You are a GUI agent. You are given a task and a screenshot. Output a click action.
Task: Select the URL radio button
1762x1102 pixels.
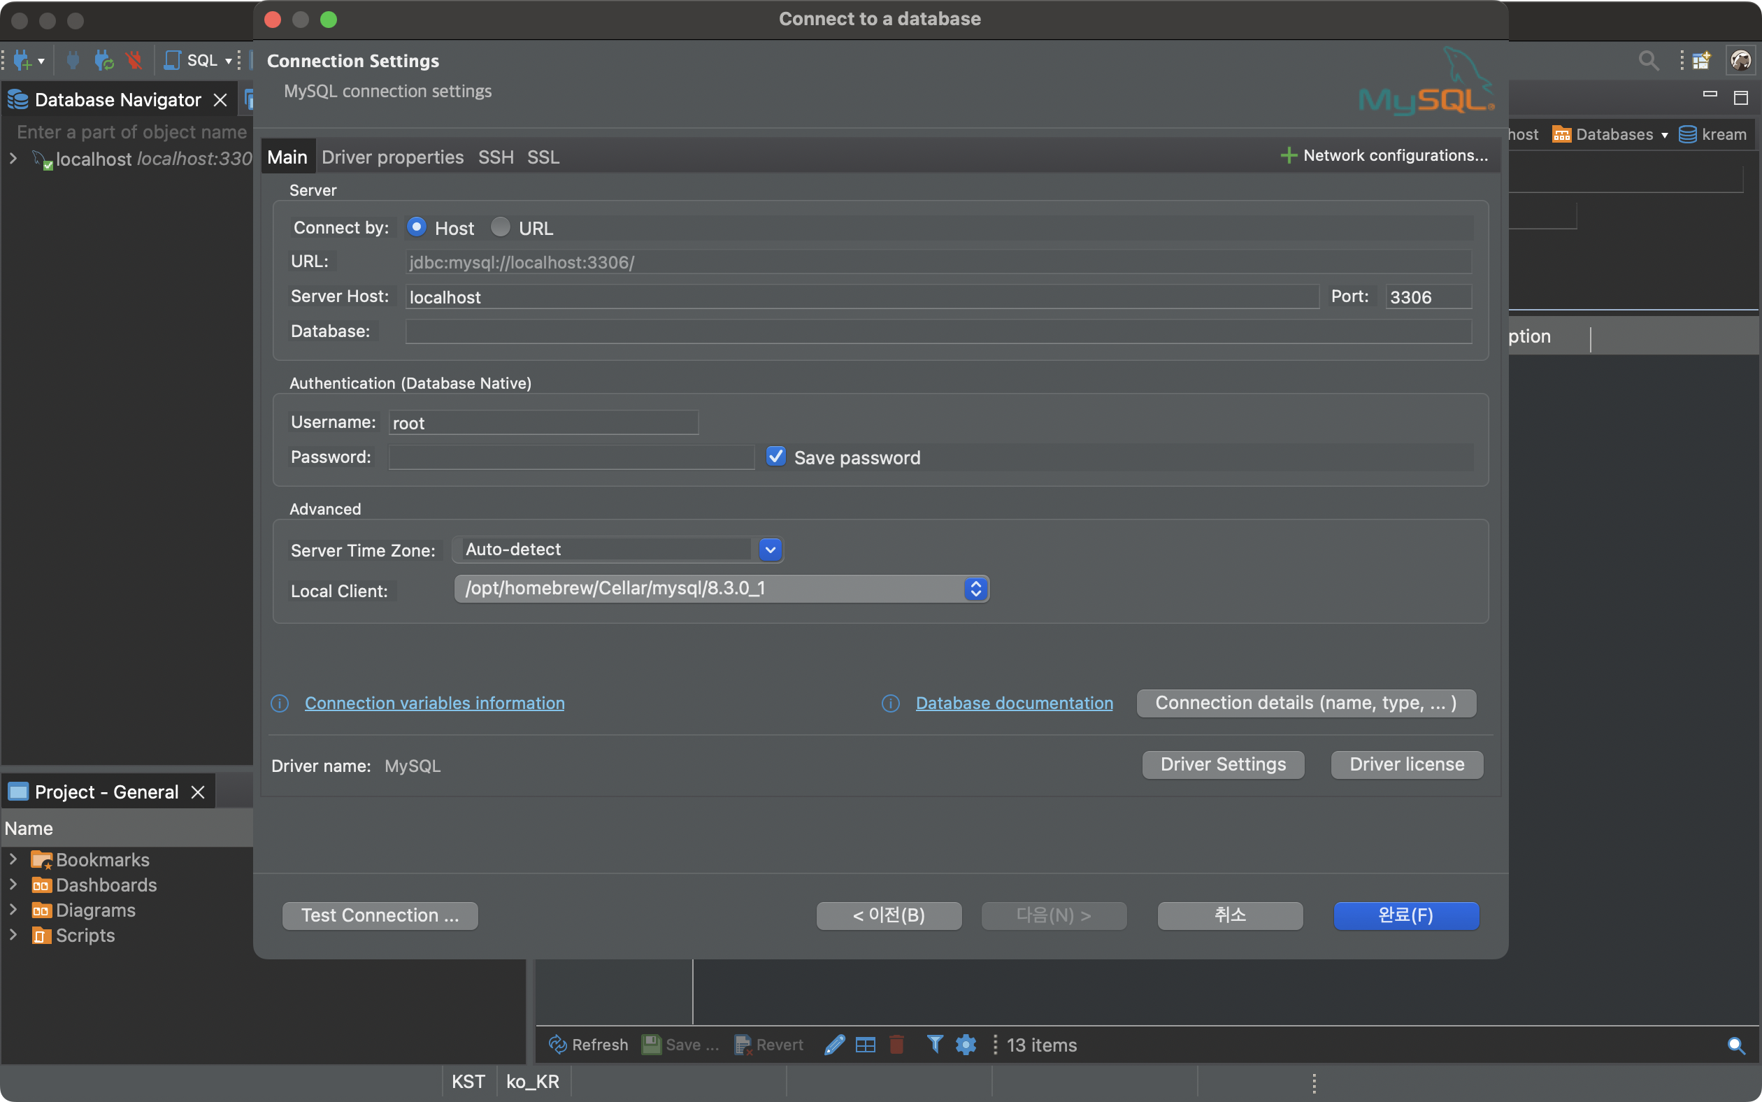point(501,227)
